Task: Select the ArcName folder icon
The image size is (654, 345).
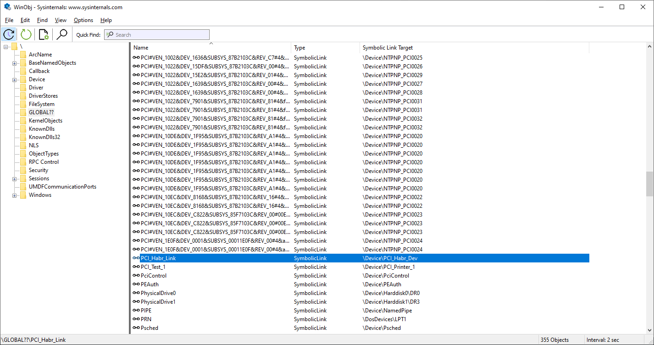Action: (23, 55)
